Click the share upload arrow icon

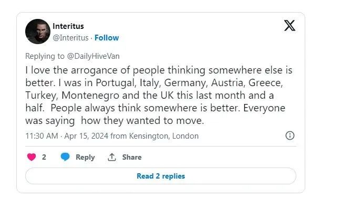112,157
